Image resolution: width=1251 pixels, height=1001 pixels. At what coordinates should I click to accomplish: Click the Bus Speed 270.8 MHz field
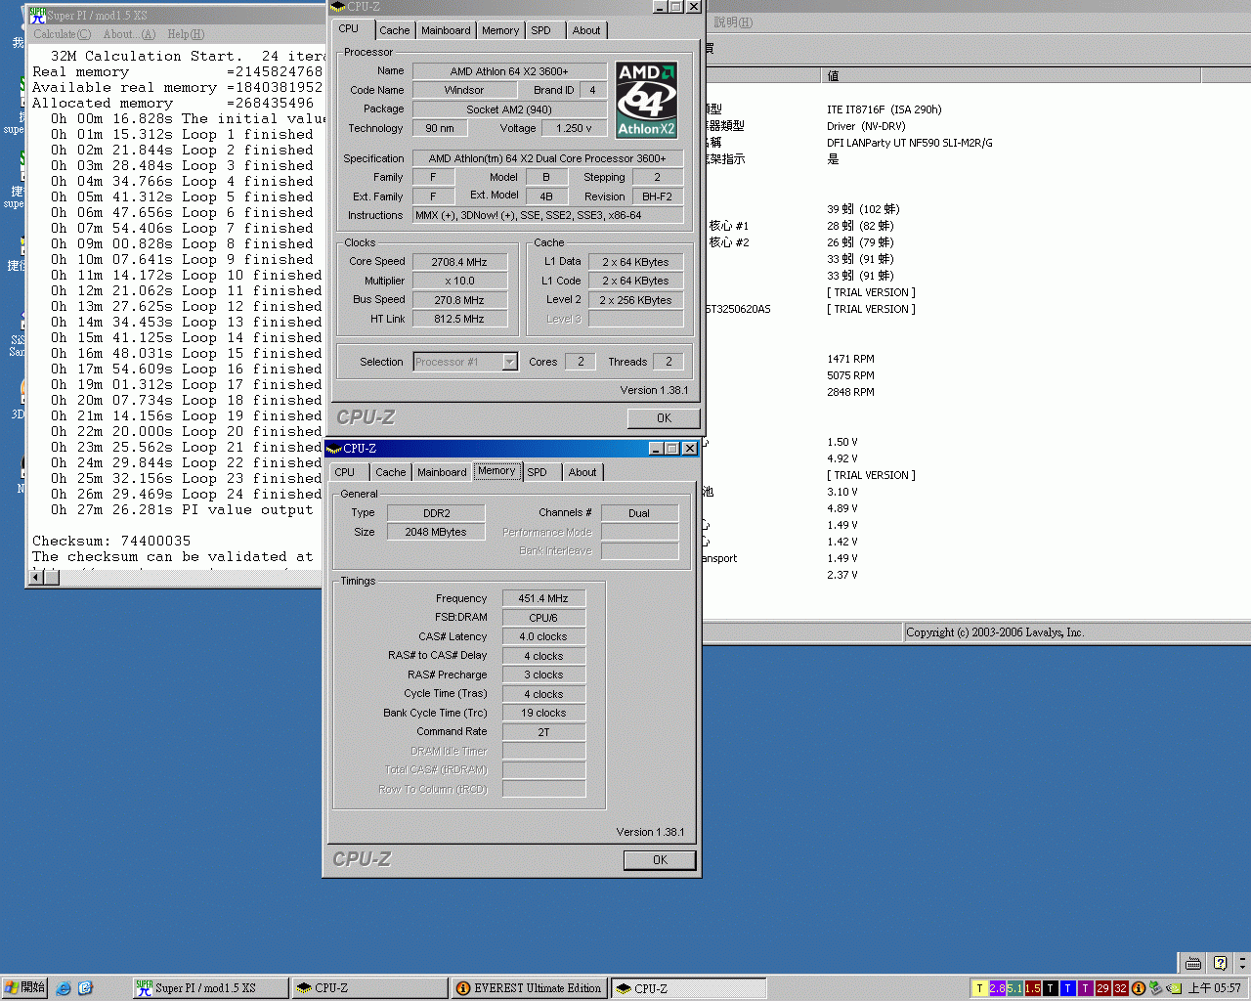[x=459, y=300]
